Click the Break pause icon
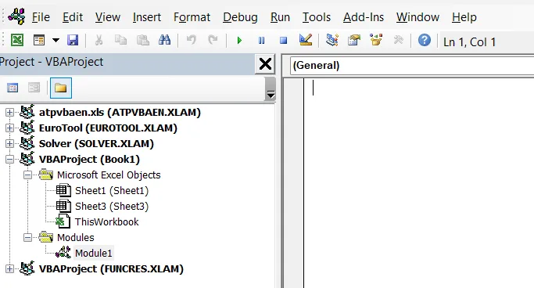Viewport: 534px width, 288px height. [262, 41]
